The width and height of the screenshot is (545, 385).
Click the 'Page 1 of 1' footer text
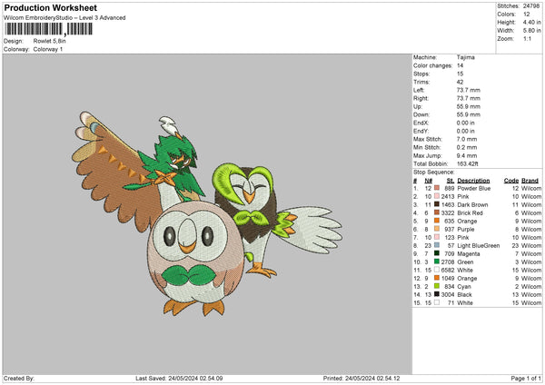[x=526, y=378]
